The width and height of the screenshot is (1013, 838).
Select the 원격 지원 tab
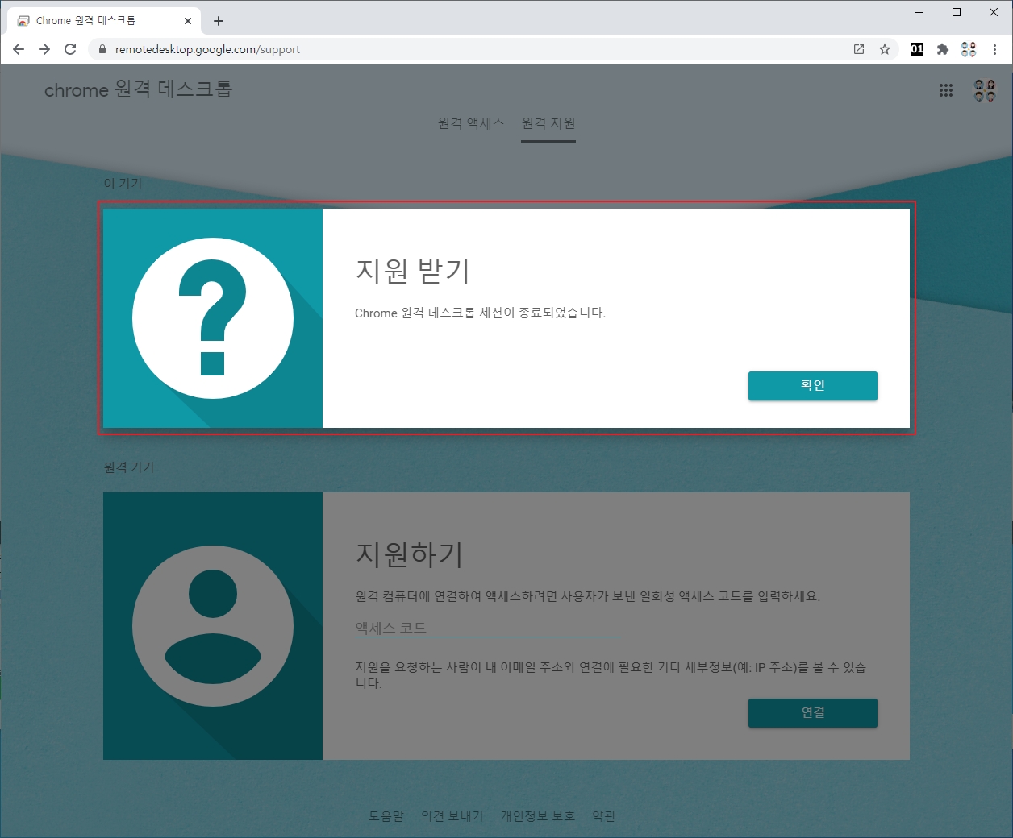pyautogui.click(x=548, y=123)
